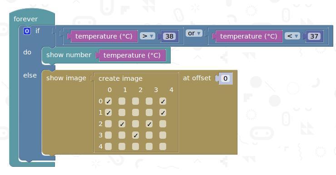
Task: Uncheck the row 3 column 2 checkbox
Action: pyautogui.click(x=135, y=135)
